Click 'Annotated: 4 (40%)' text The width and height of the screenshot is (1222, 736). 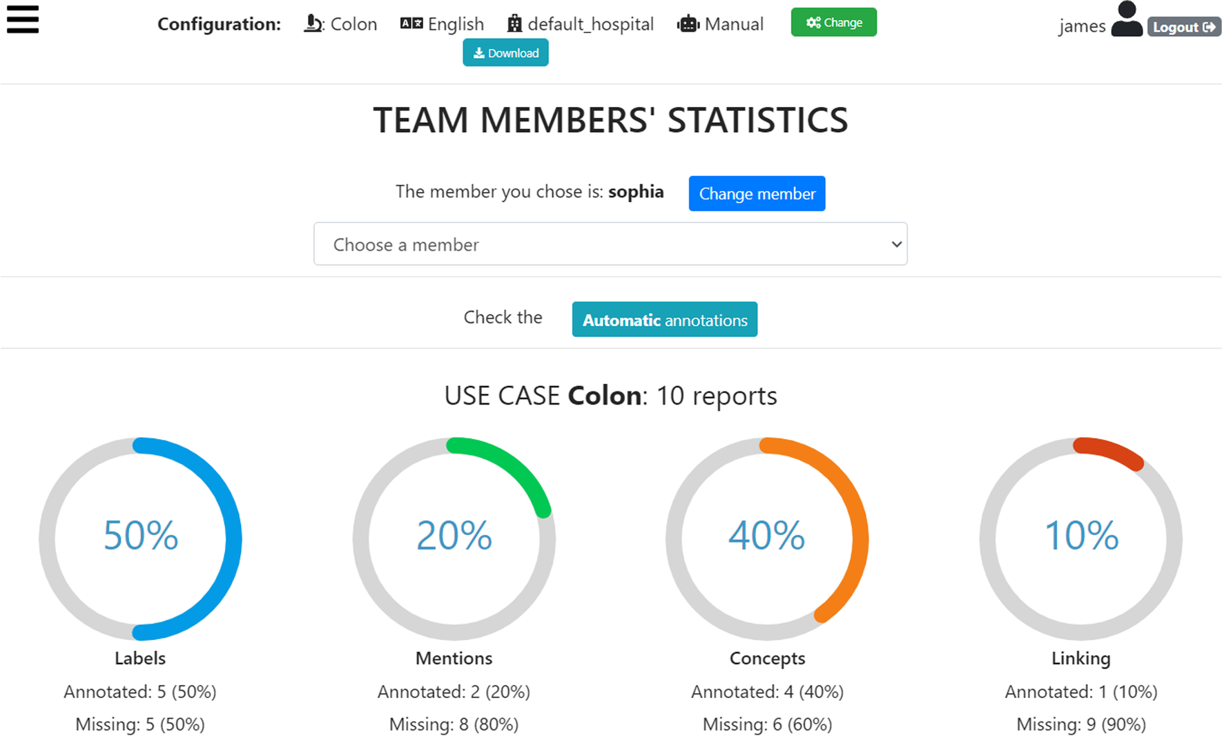point(767,692)
